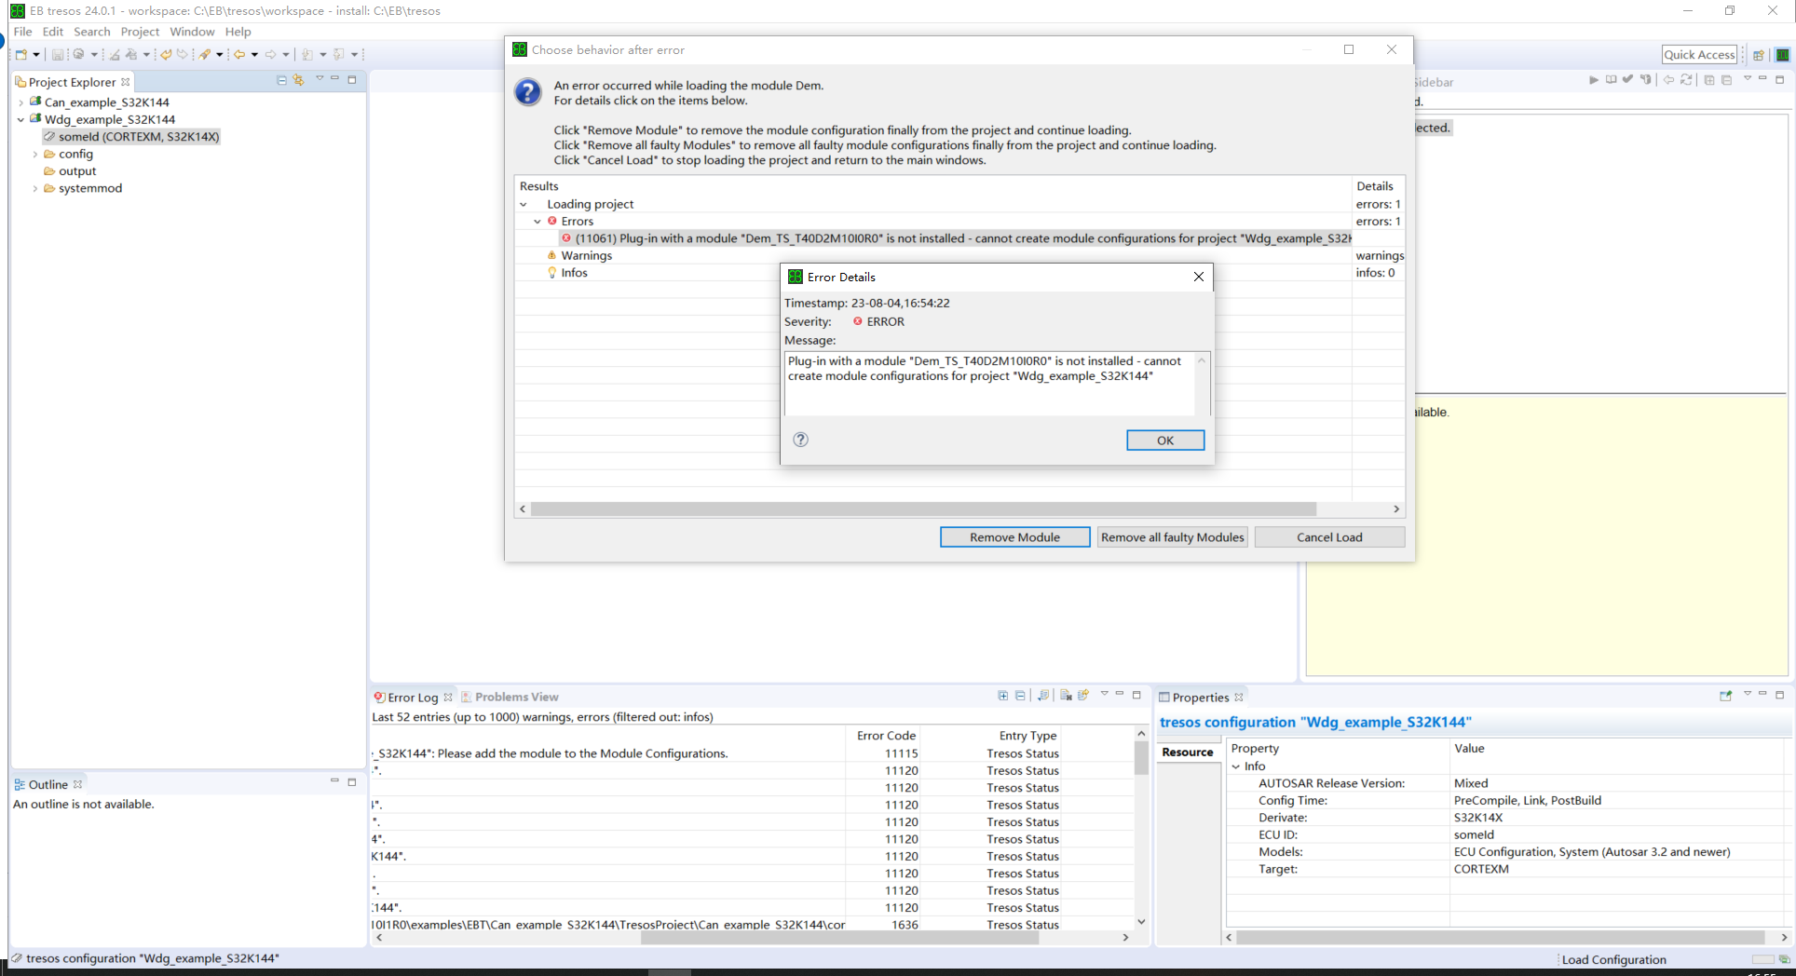Collapse the Wdg_example_S32K144 project node
1796x976 pixels.
[x=20, y=119]
